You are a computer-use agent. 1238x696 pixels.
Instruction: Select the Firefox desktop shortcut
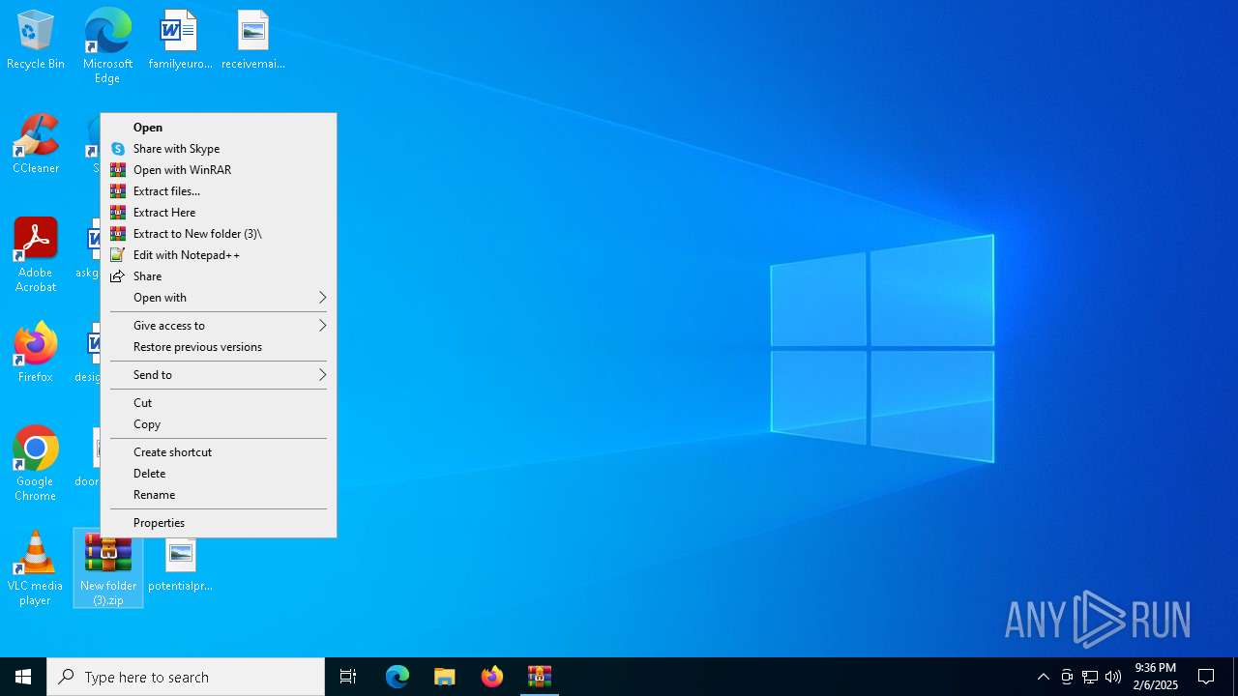36,353
